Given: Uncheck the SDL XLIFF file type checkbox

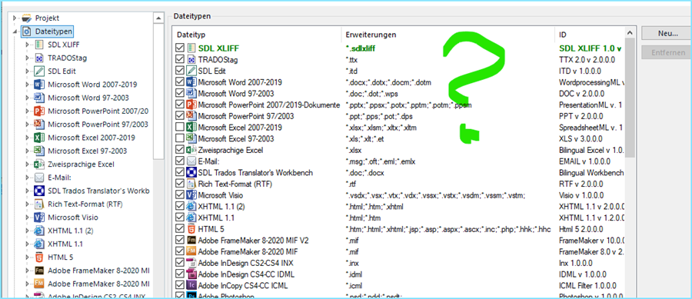Looking at the screenshot, I should pyautogui.click(x=180, y=48).
